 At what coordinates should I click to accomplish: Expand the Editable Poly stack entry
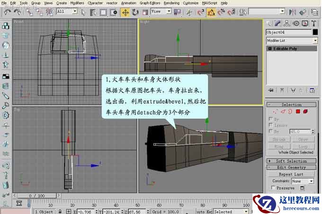coord(270,49)
